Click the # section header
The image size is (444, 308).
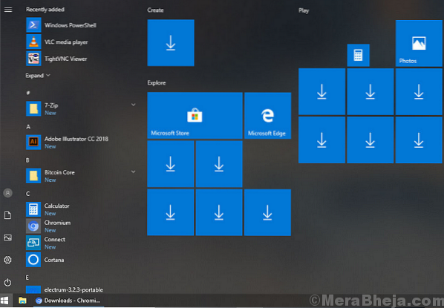tap(27, 93)
